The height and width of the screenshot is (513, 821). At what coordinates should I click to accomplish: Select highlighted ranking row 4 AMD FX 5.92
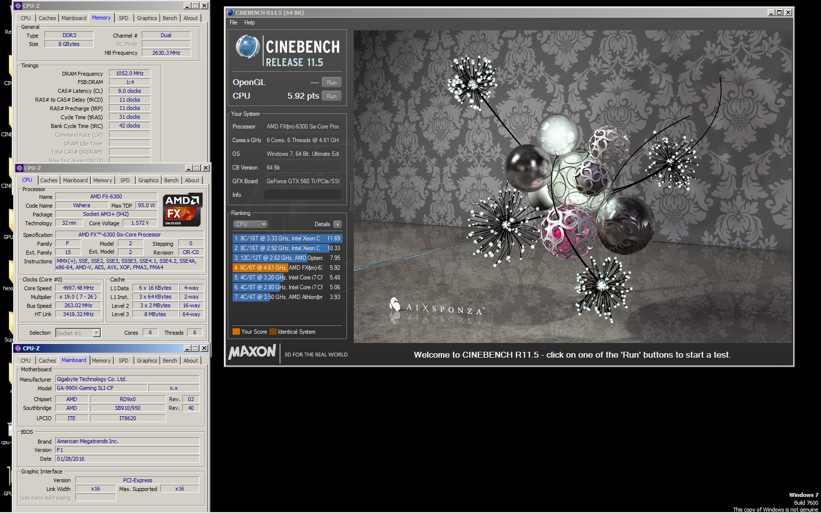tap(287, 268)
